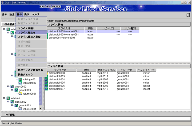
Task: Sort by 物理ディスク名 column header
Action: pos(106,70)
